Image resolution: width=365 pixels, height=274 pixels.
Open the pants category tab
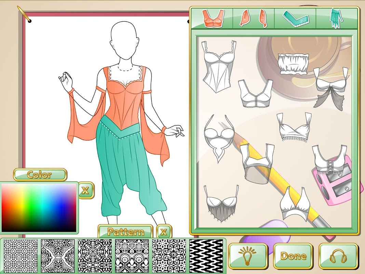336,18
